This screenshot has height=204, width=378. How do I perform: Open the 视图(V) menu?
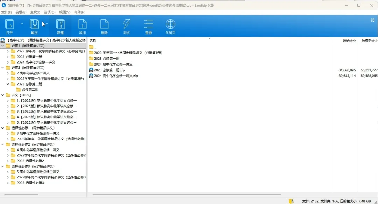[x=65, y=12]
